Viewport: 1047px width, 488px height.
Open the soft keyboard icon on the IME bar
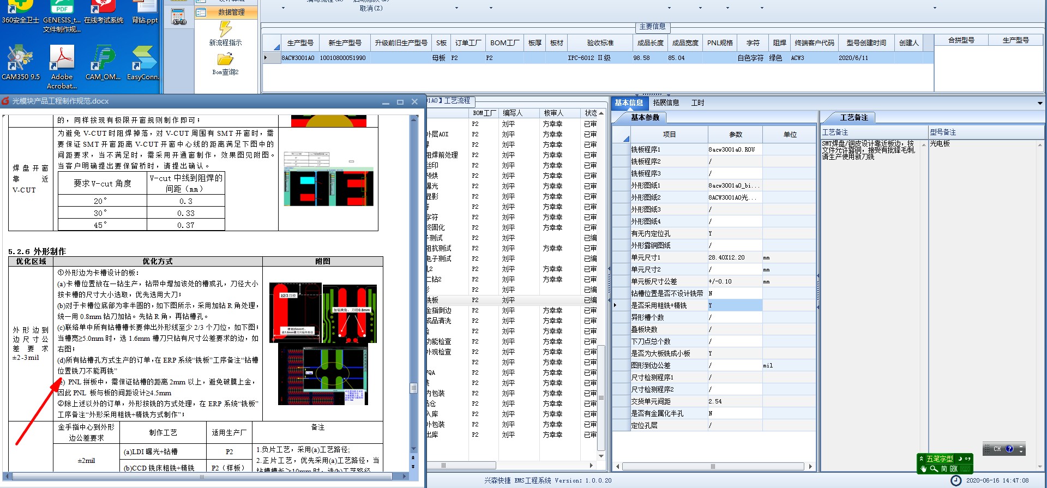pos(966,468)
